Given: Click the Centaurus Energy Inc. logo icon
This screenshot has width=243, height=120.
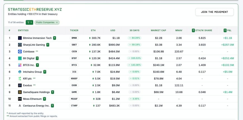Looking at the screenshot, I should point(20,105).
